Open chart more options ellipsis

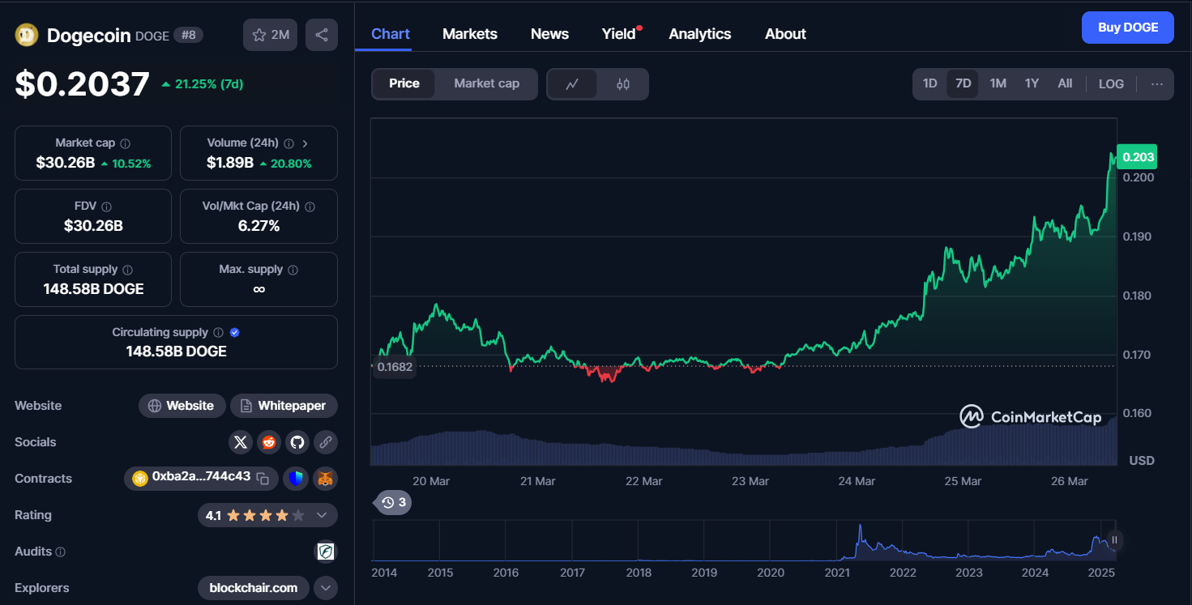coord(1157,83)
